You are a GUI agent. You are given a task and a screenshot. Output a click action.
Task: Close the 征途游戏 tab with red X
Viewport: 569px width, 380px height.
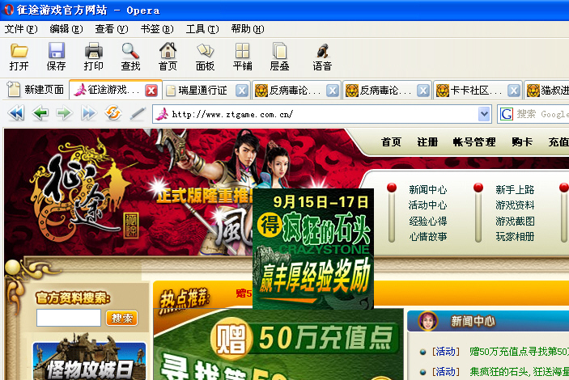[x=151, y=91]
